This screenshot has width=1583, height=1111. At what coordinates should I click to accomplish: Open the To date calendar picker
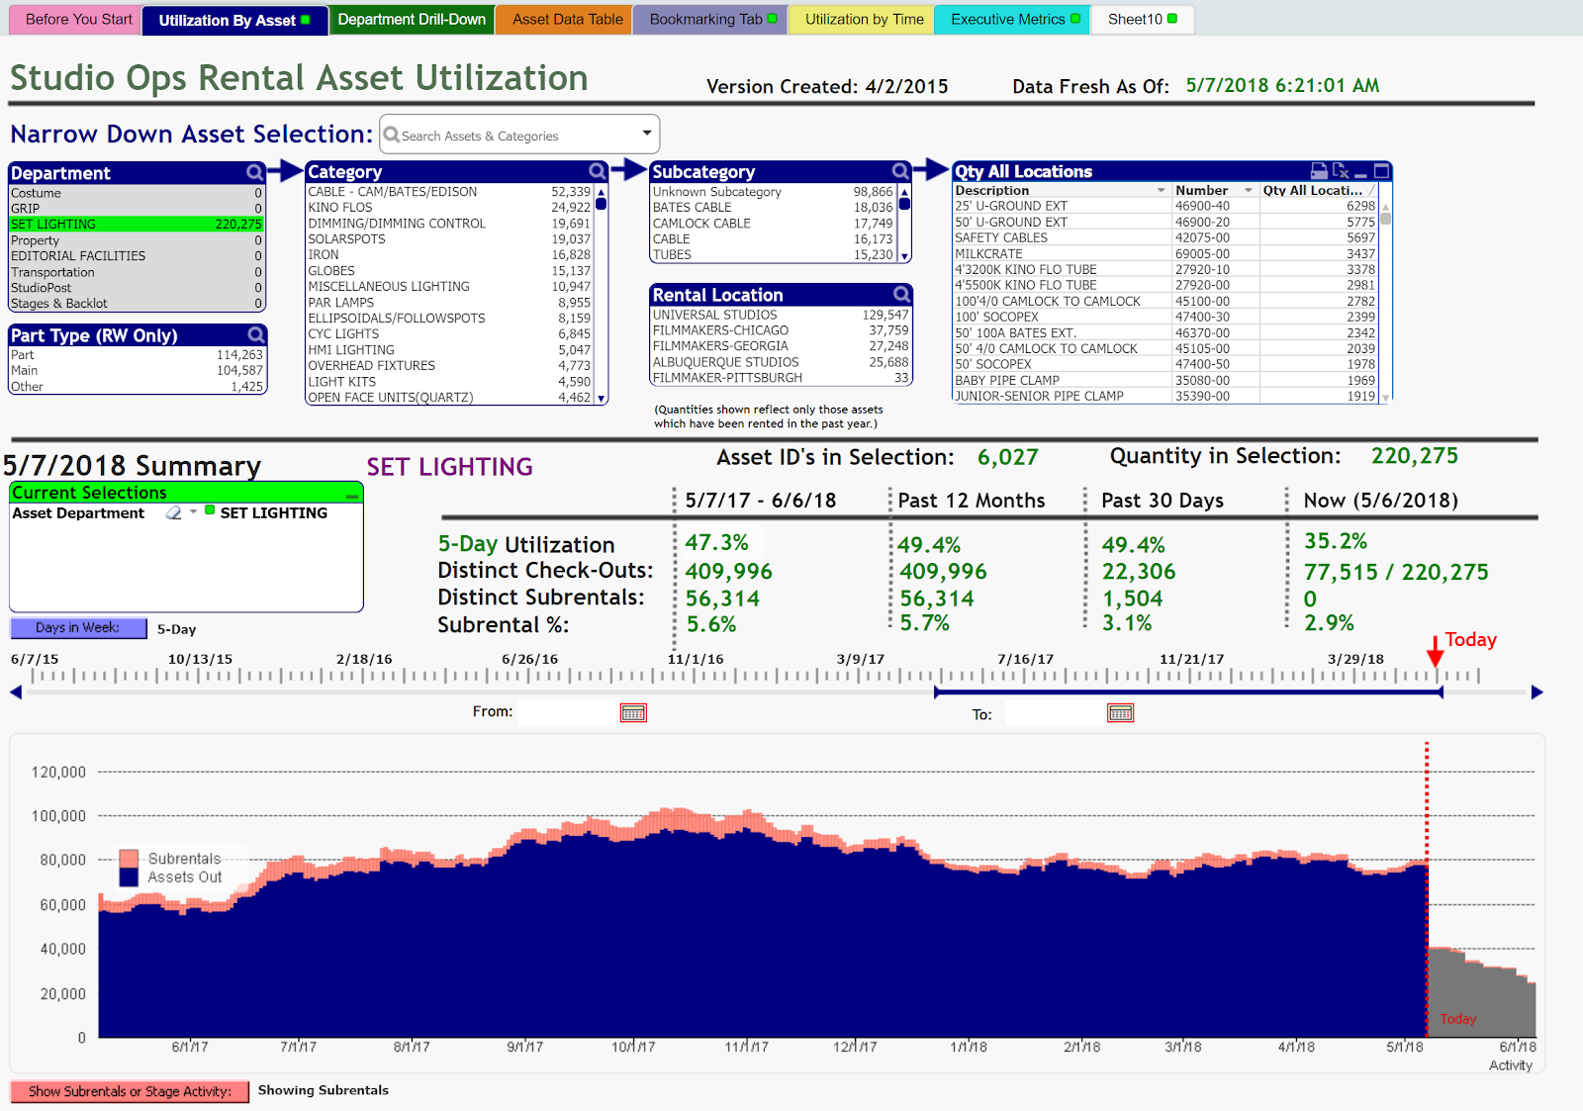(x=1120, y=713)
